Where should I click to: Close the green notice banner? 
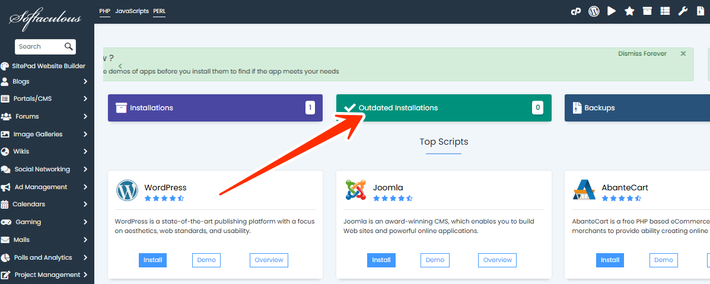[x=683, y=53]
